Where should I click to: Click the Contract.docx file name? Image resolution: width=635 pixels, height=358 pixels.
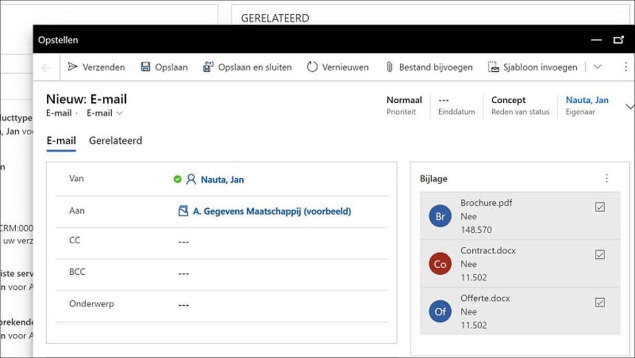point(488,250)
